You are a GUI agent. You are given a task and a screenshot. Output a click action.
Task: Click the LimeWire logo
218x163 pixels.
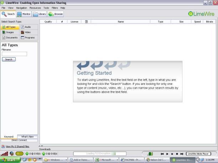point(201,14)
